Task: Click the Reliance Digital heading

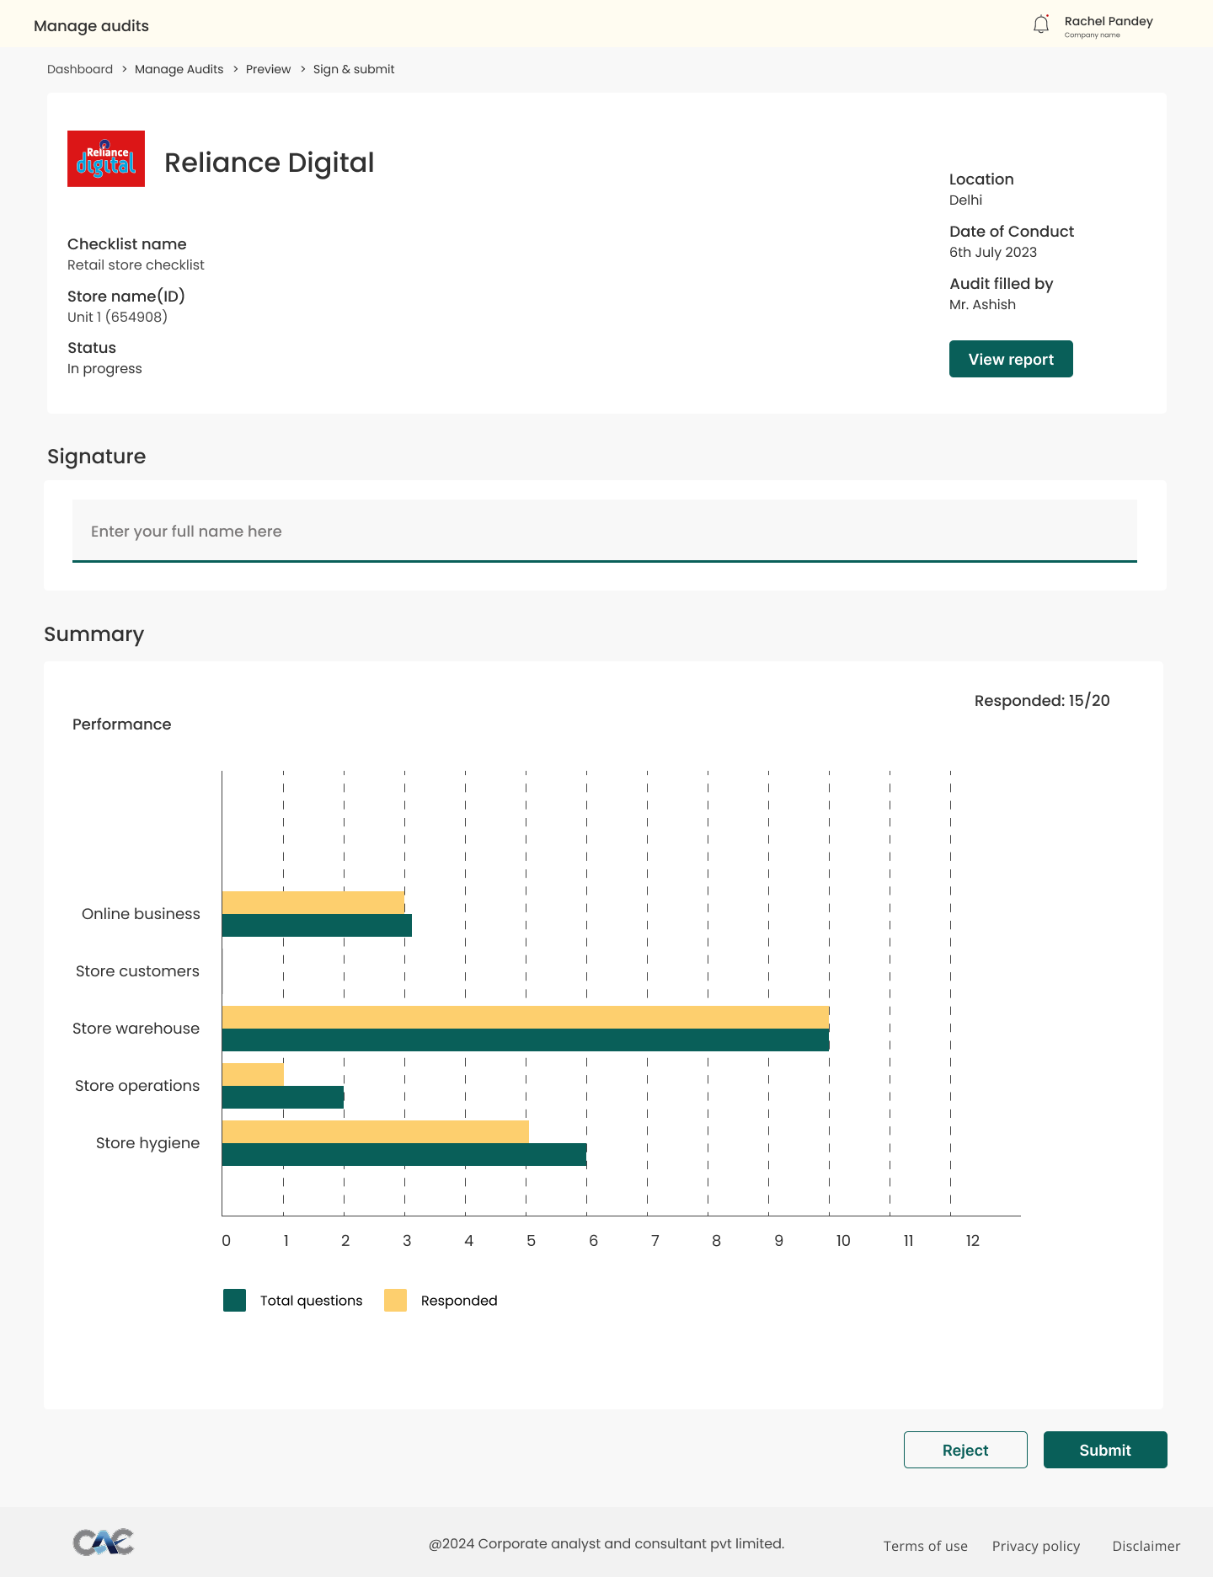Action: [x=269, y=163]
